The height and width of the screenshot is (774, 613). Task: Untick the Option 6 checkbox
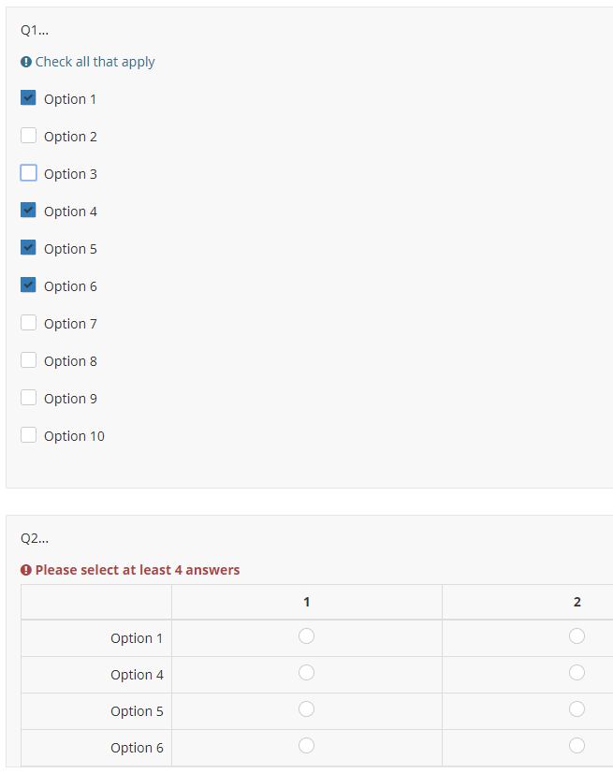[28, 285]
